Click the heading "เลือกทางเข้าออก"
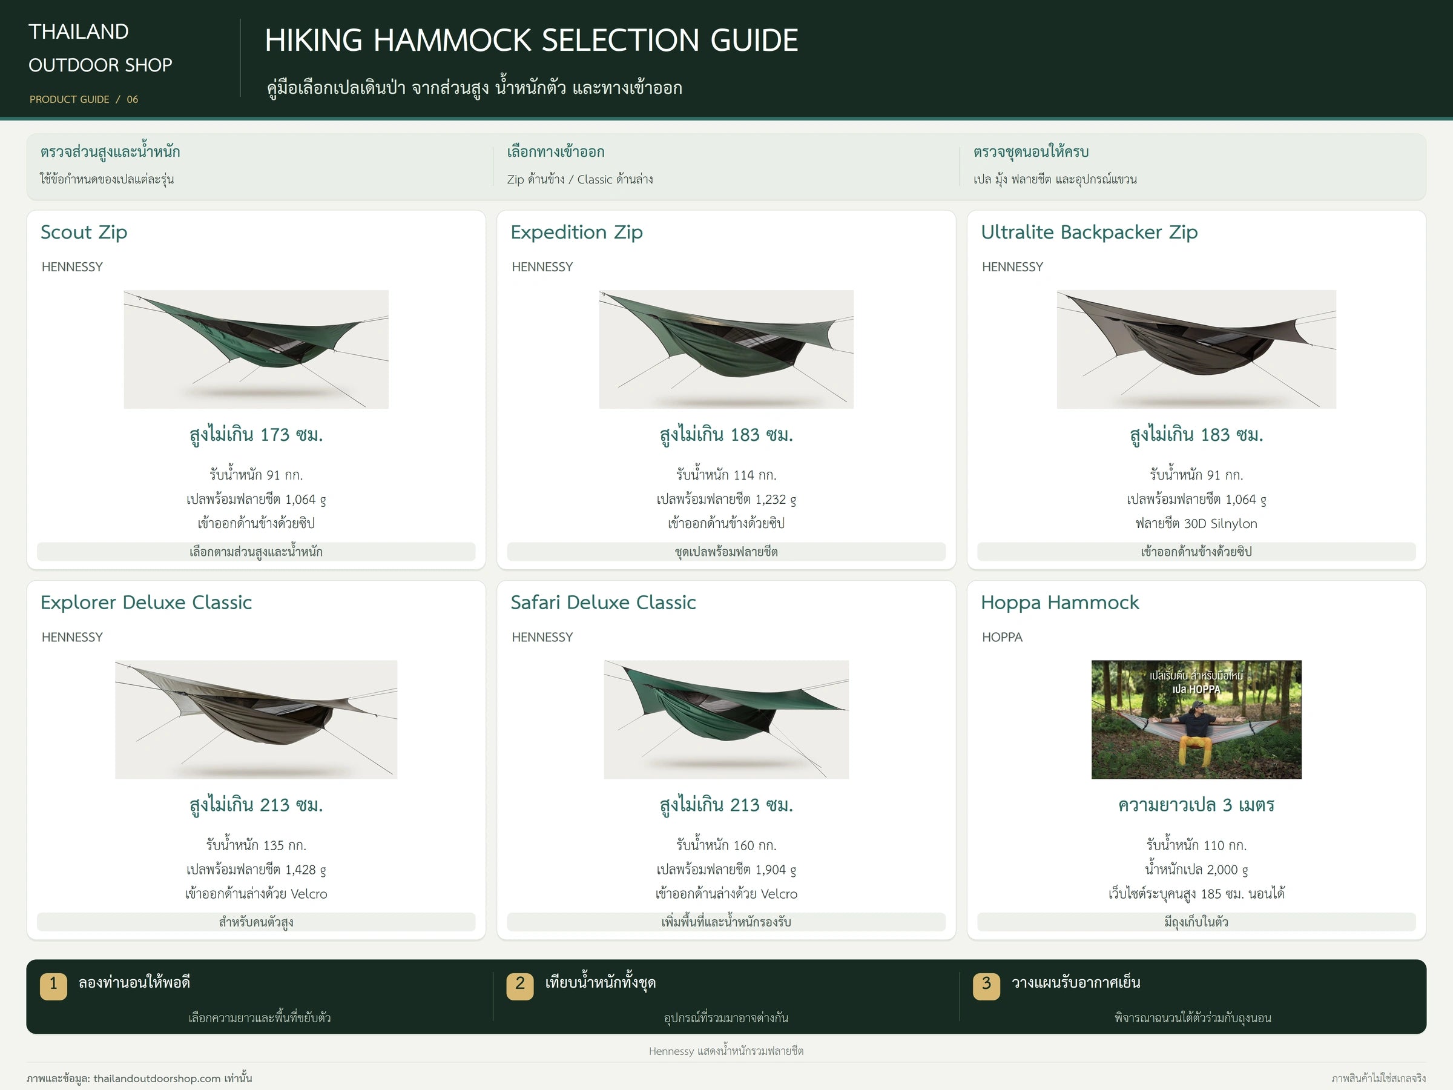The height and width of the screenshot is (1090, 1453). (x=556, y=152)
